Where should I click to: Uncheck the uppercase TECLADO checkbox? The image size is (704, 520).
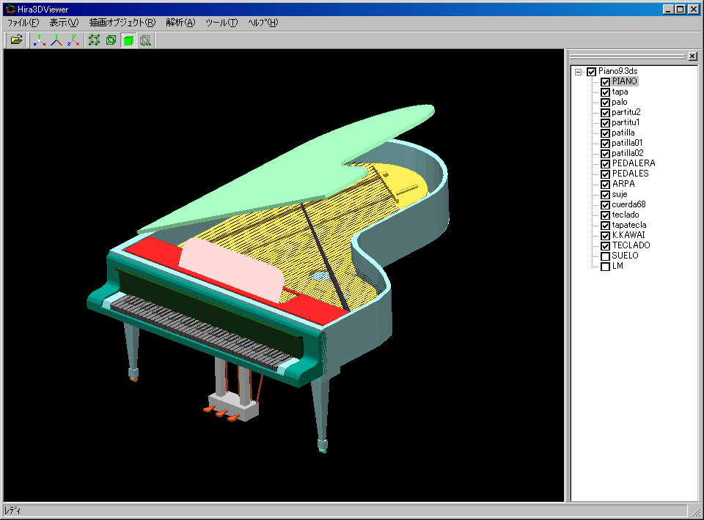pyautogui.click(x=605, y=245)
